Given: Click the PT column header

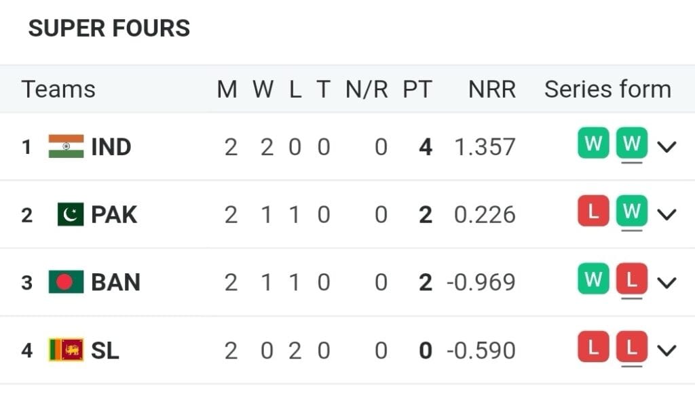Looking at the screenshot, I should pyautogui.click(x=417, y=89).
